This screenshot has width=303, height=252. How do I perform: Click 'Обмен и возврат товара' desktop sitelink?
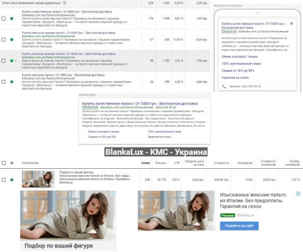coord(104,132)
